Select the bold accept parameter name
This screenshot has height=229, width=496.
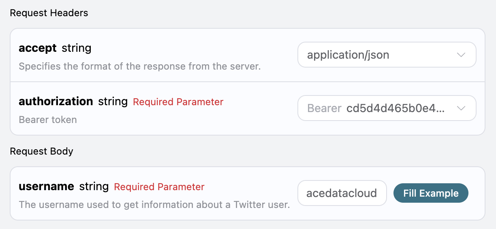click(38, 48)
